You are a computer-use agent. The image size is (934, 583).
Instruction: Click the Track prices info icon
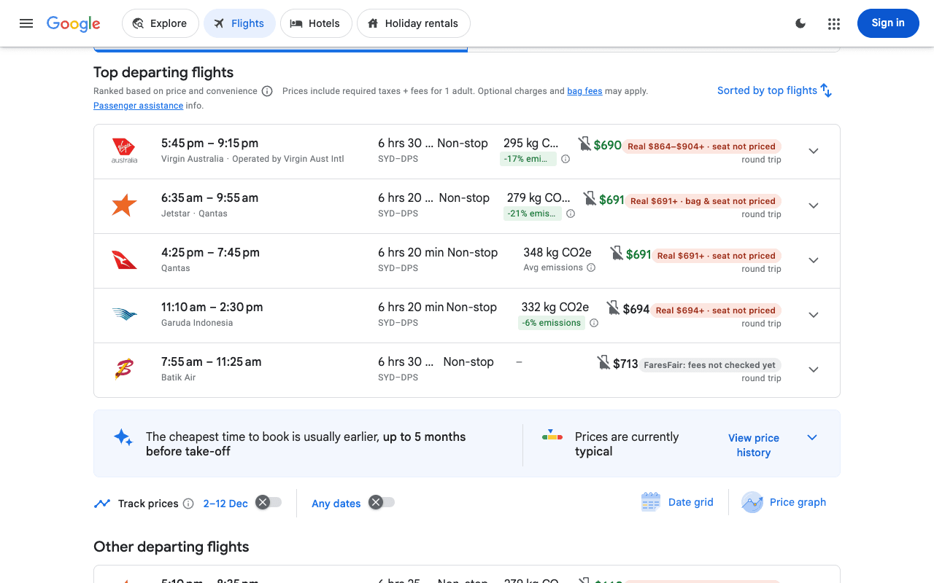188,504
